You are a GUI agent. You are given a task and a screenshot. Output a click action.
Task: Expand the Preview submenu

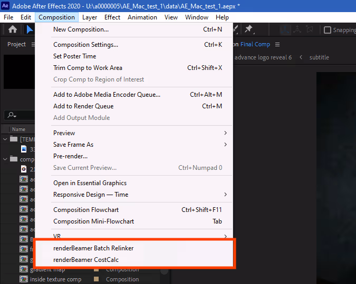225,133
